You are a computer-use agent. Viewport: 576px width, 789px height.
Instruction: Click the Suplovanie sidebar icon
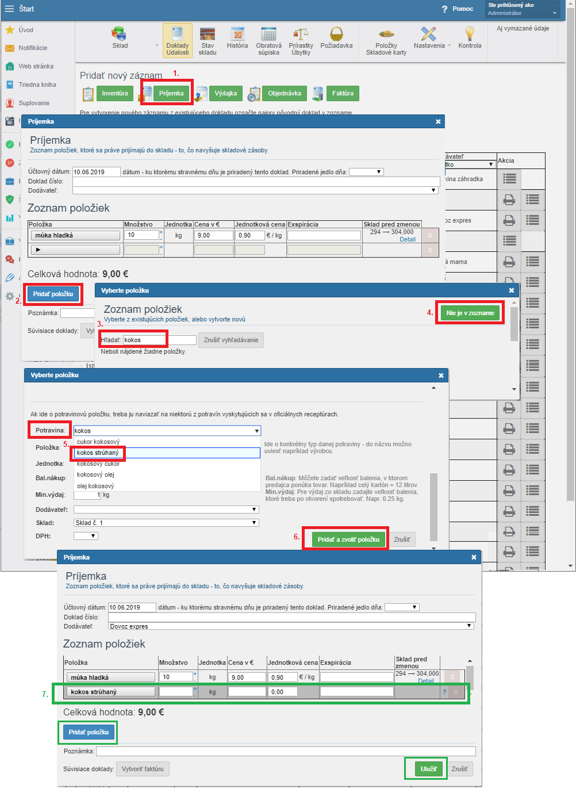click(x=10, y=103)
